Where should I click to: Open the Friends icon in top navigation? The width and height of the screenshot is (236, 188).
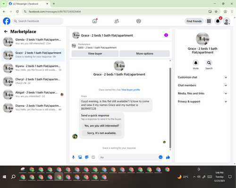117,21
